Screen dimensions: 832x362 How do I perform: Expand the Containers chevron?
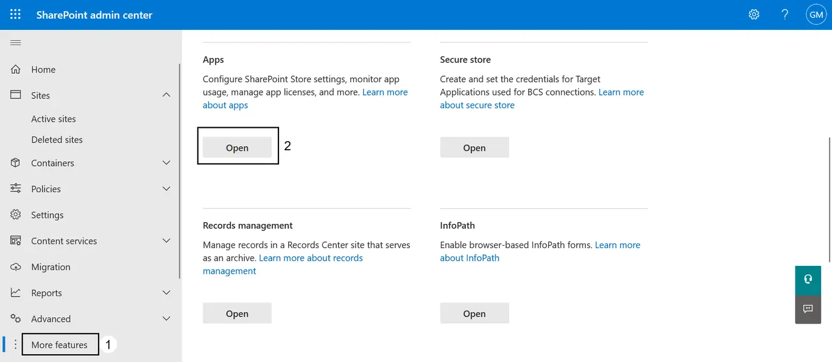(x=166, y=163)
